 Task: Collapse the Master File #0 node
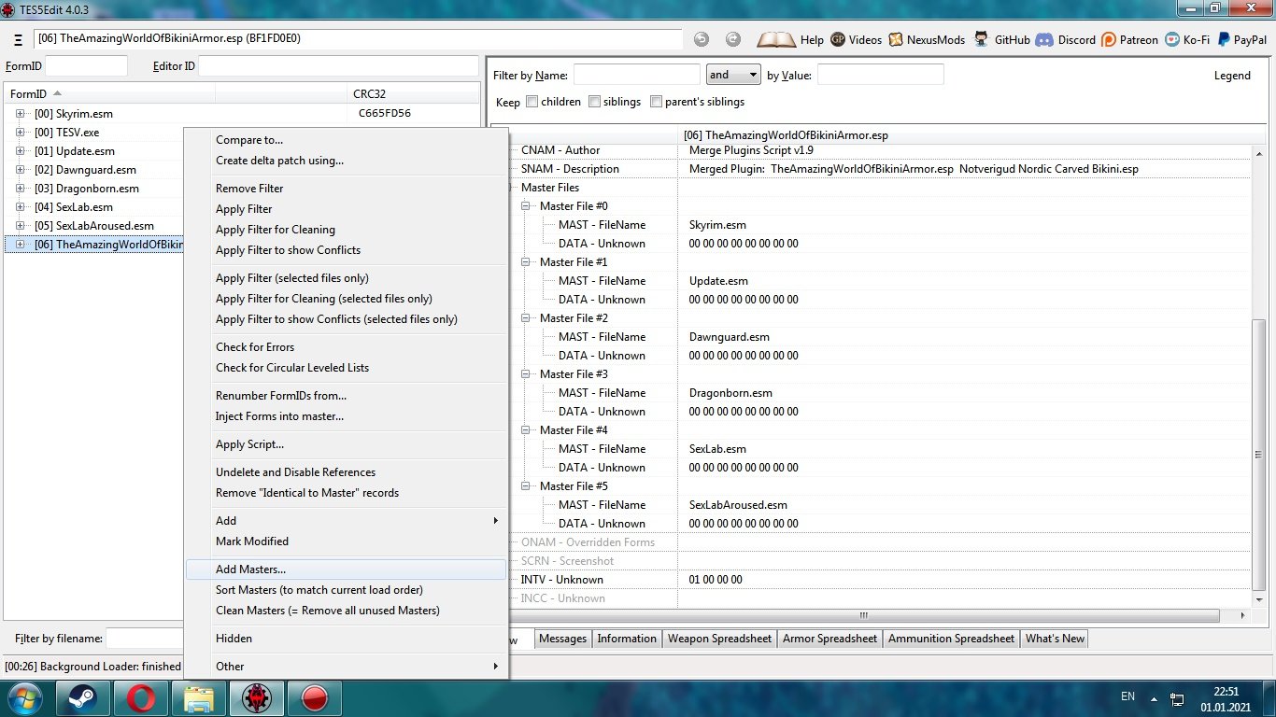[x=527, y=206]
